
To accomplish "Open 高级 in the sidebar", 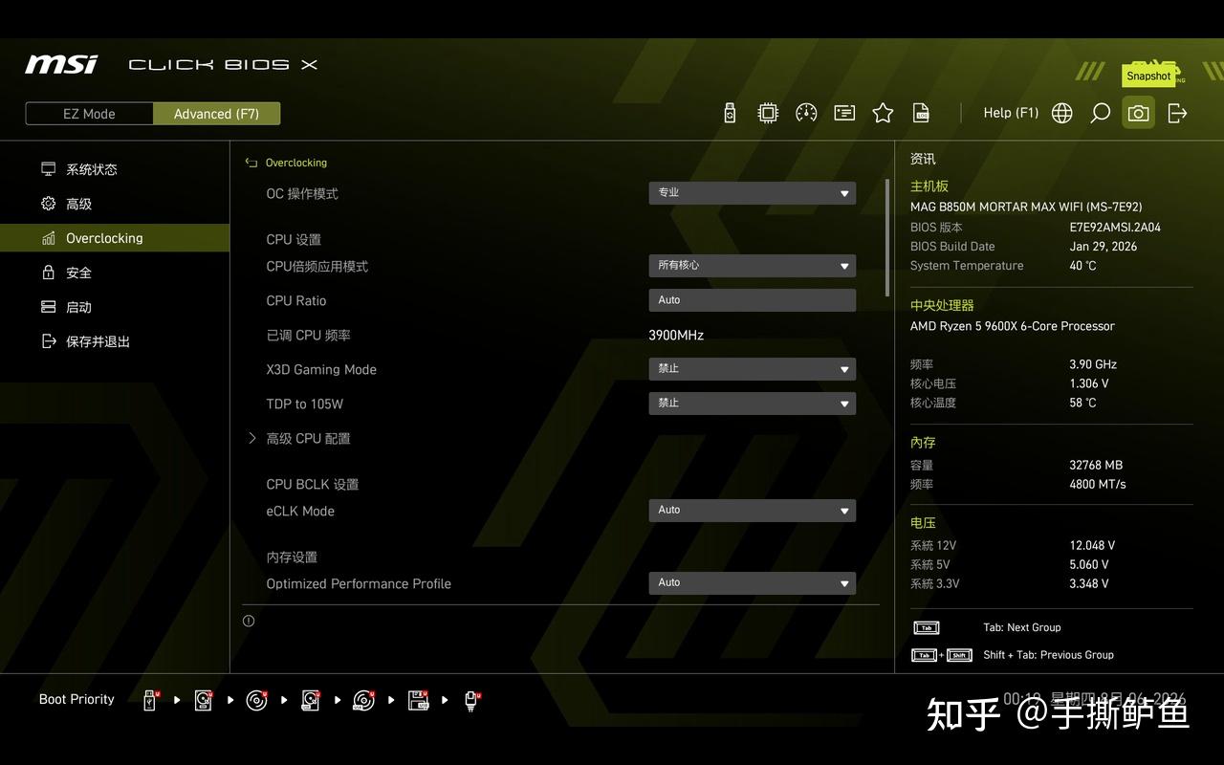I will pos(115,204).
